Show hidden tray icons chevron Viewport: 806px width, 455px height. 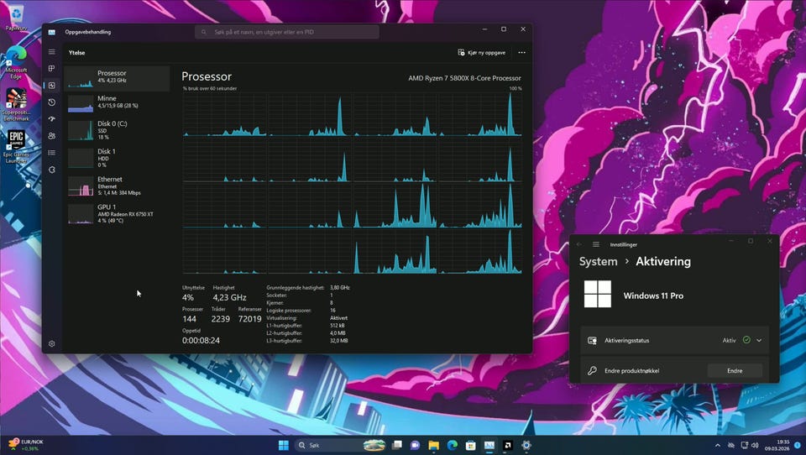coord(718,445)
